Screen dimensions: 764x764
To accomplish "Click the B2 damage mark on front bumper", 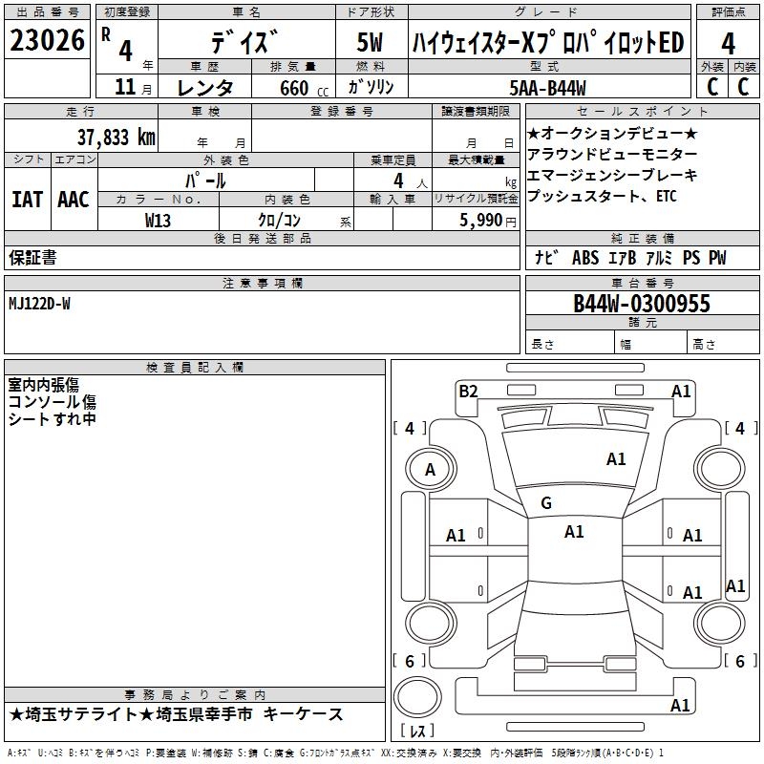I will pyautogui.click(x=468, y=392).
